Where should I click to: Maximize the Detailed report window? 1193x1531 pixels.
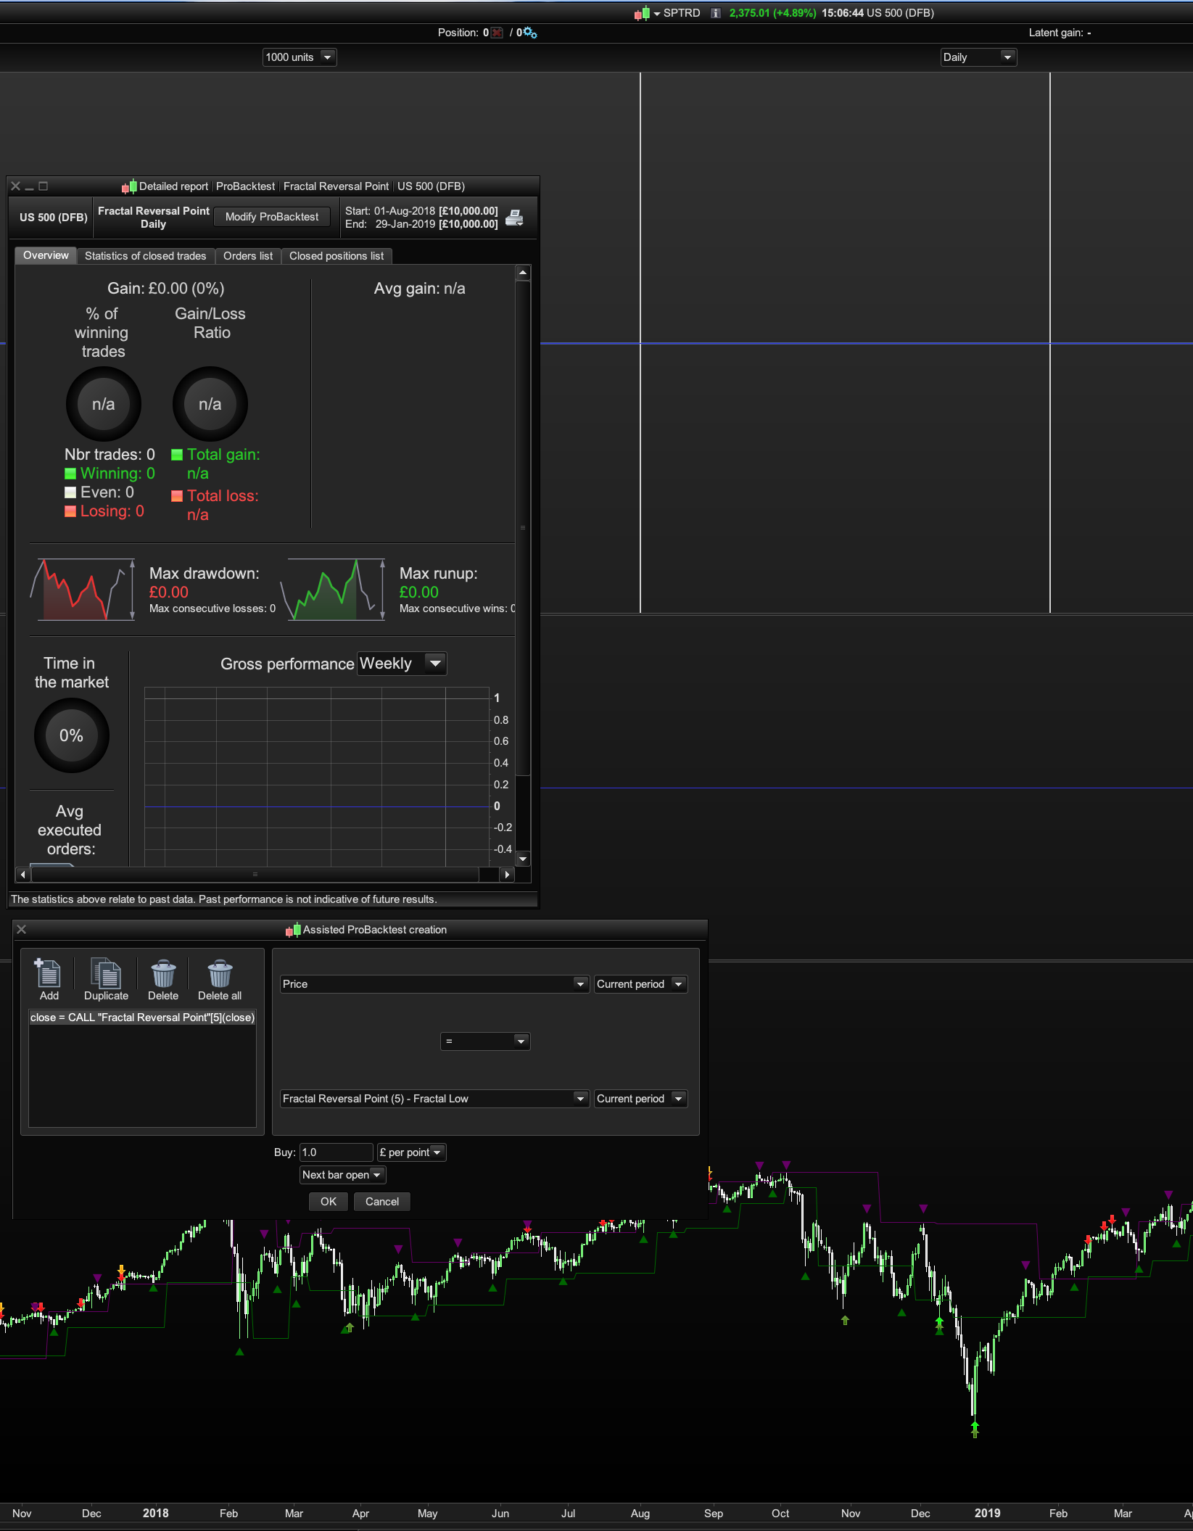click(x=44, y=186)
